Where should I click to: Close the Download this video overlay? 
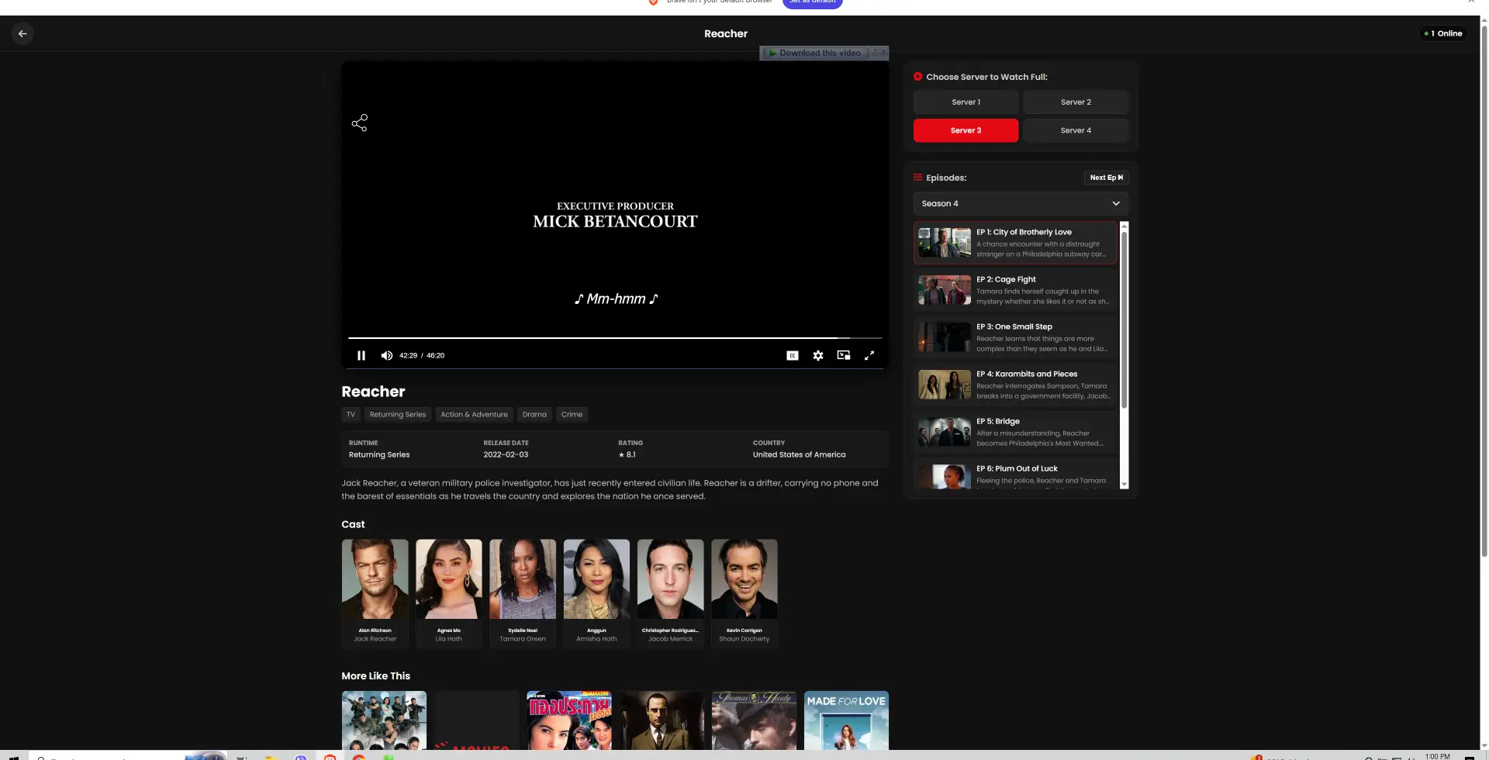coord(884,52)
